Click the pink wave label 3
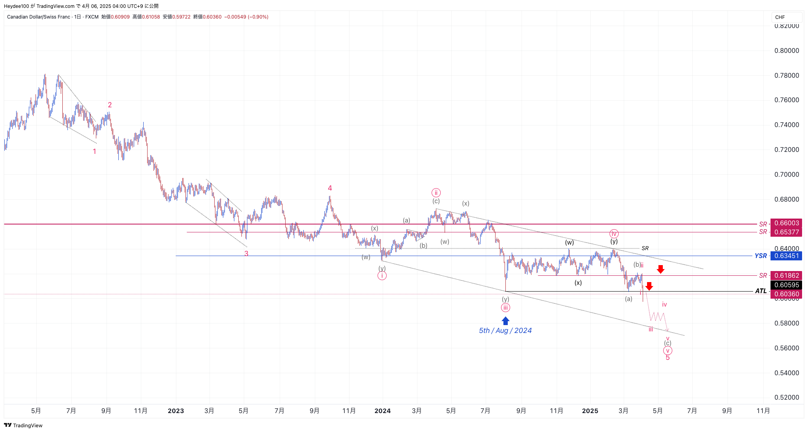Screen dimensions: 808x432 [246, 254]
